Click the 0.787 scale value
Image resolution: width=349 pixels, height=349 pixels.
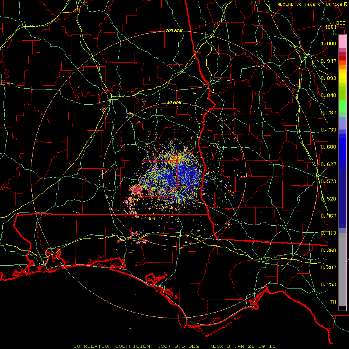tap(328, 112)
